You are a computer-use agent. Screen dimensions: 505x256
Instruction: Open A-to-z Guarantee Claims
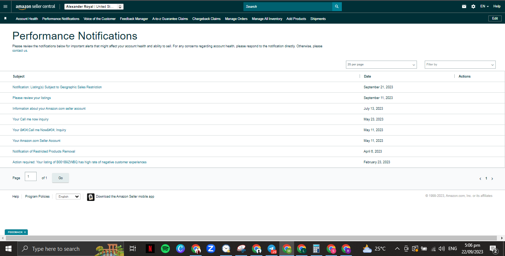[170, 19]
